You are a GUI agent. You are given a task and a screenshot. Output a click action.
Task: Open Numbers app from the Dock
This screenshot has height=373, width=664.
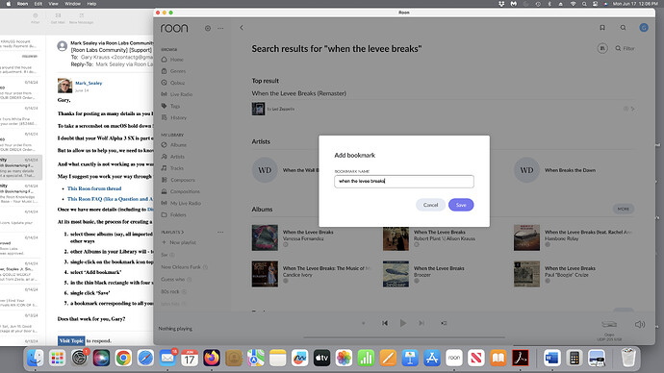366,359
